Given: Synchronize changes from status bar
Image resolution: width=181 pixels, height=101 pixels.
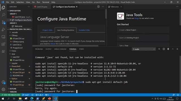Looking at the screenshot, I should pyautogui.click(x=33, y=95).
